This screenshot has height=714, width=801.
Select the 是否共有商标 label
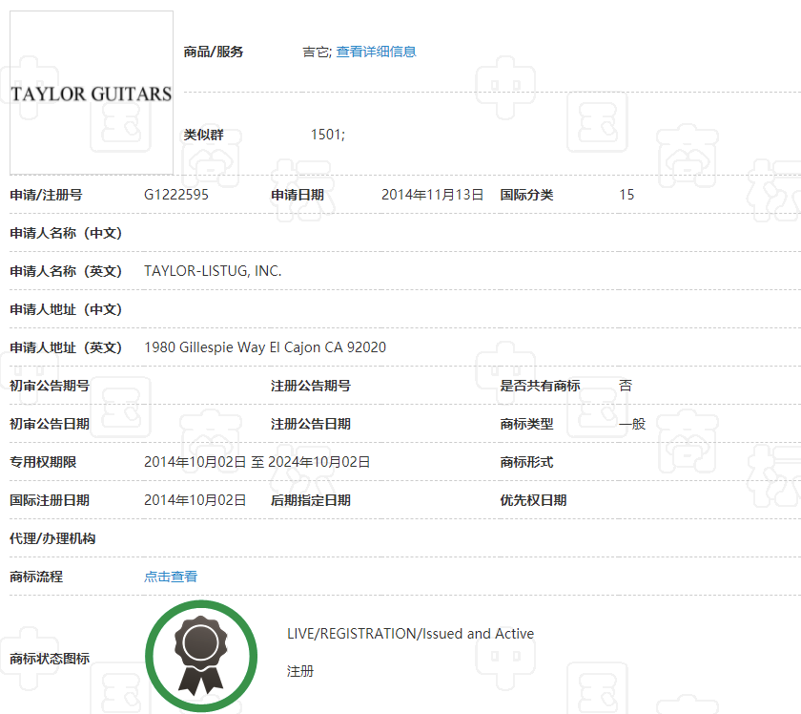pyautogui.click(x=540, y=386)
